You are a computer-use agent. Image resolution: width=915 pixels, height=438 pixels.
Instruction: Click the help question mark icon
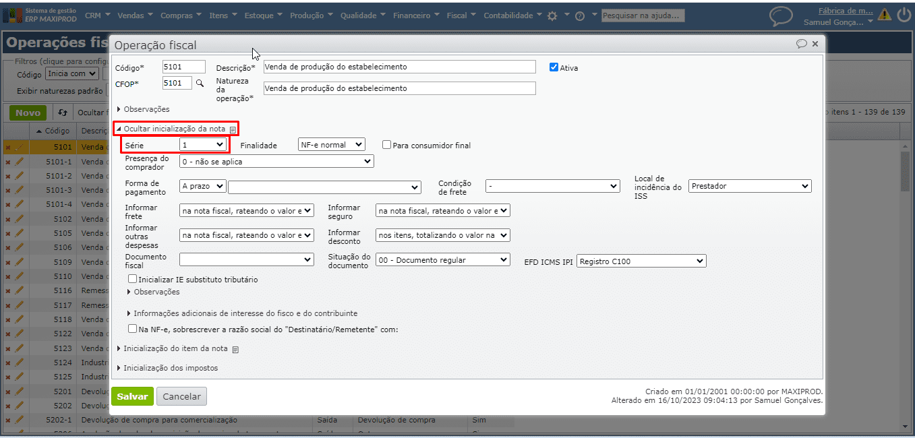click(579, 16)
